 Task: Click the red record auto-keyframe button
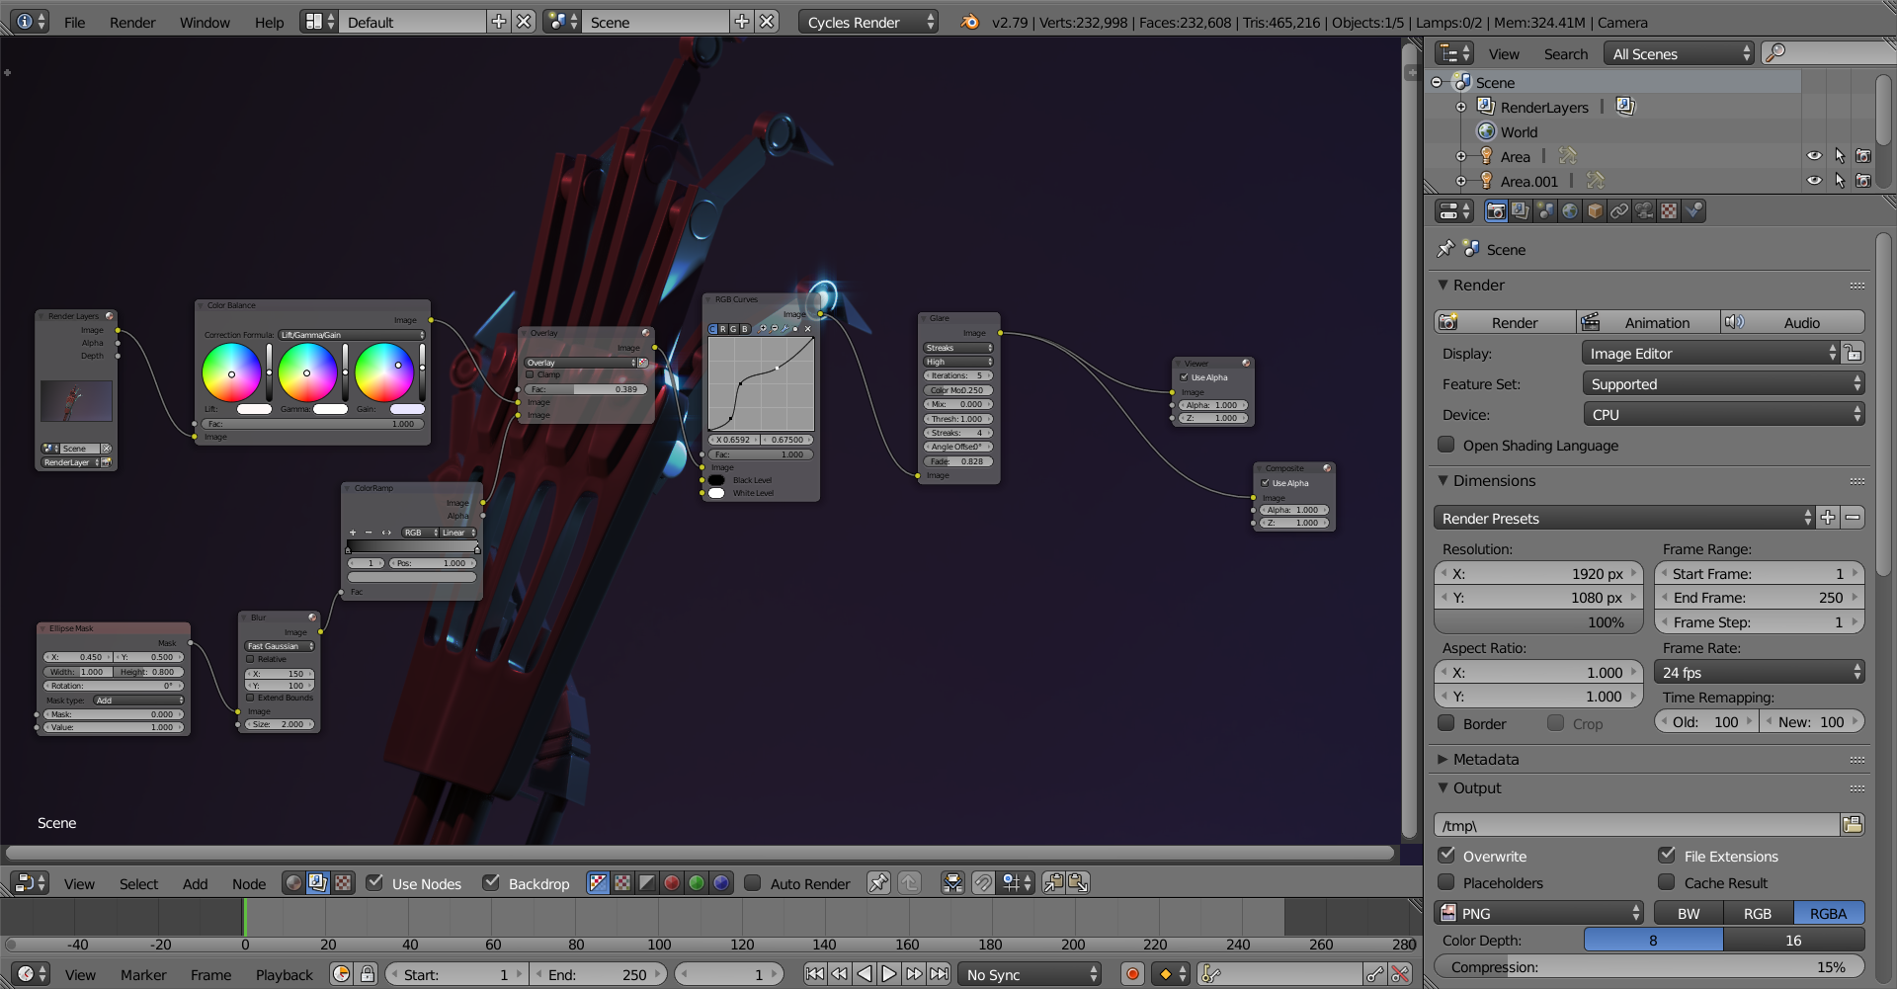[1132, 974]
